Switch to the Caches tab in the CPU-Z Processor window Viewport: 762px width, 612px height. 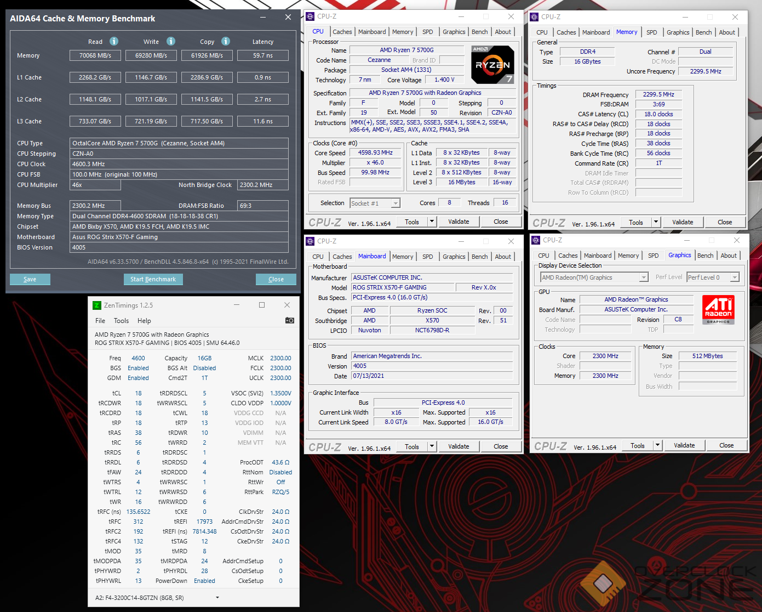point(342,32)
